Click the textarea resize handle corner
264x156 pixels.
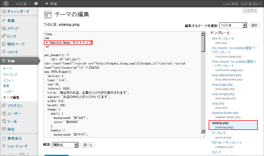click(x=204, y=136)
